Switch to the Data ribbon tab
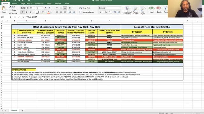 click(49, 3)
